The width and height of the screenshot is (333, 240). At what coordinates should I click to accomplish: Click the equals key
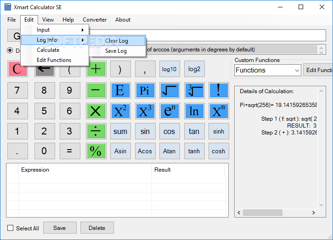coord(70,151)
